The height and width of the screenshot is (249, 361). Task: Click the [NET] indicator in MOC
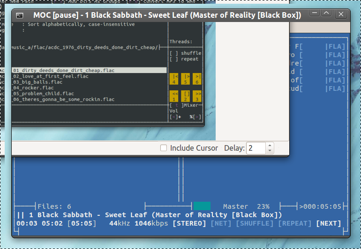tap(221, 223)
